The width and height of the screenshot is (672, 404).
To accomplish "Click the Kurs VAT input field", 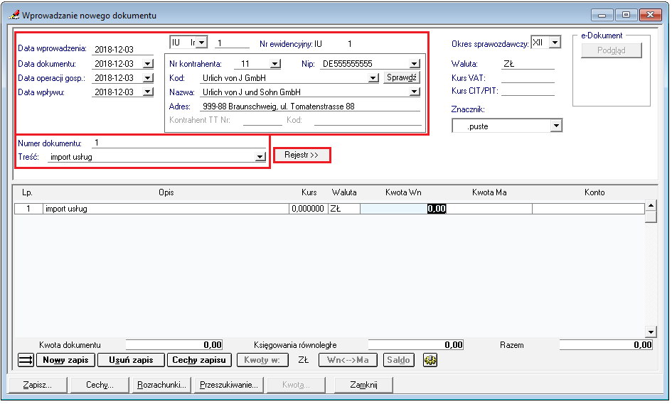I will pyautogui.click(x=528, y=78).
